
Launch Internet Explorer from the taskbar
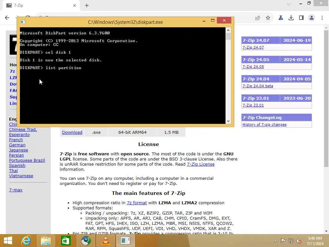click(x=26, y=241)
